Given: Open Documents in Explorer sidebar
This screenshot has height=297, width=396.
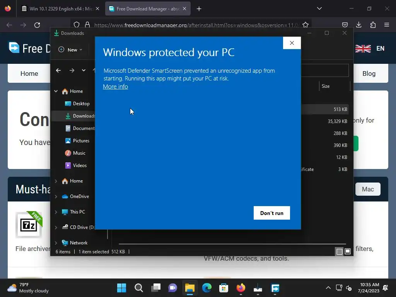Looking at the screenshot, I should click(80, 128).
